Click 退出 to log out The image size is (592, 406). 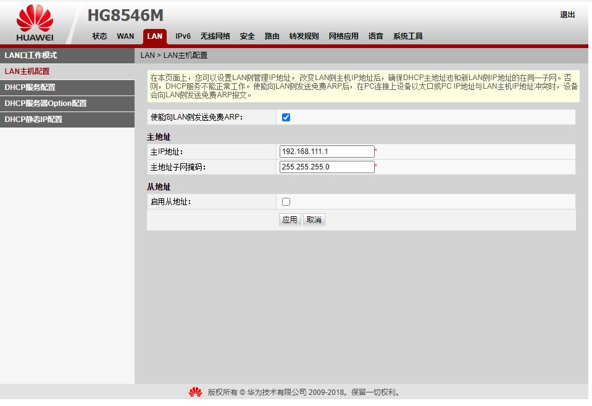tap(567, 15)
